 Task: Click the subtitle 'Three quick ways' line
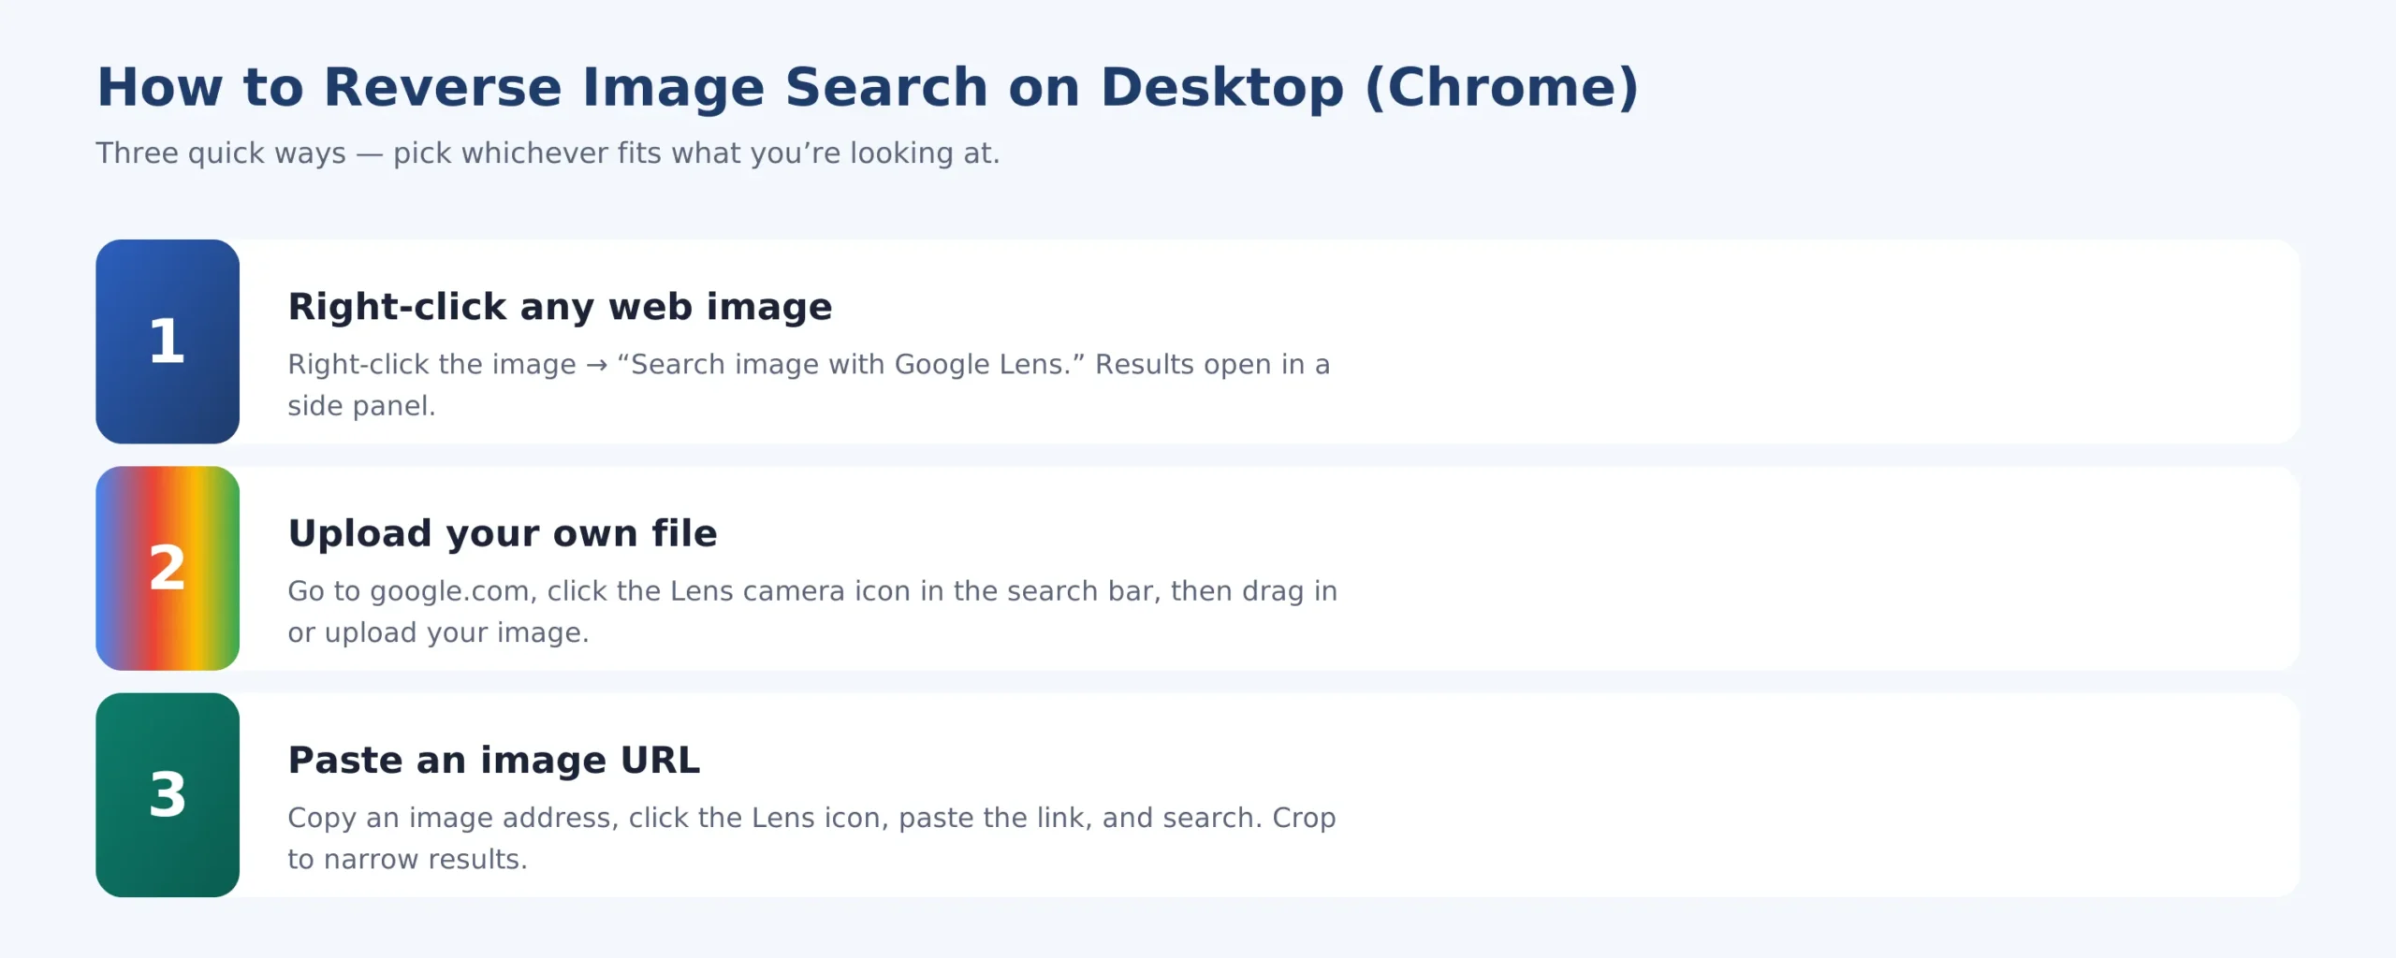coord(548,153)
